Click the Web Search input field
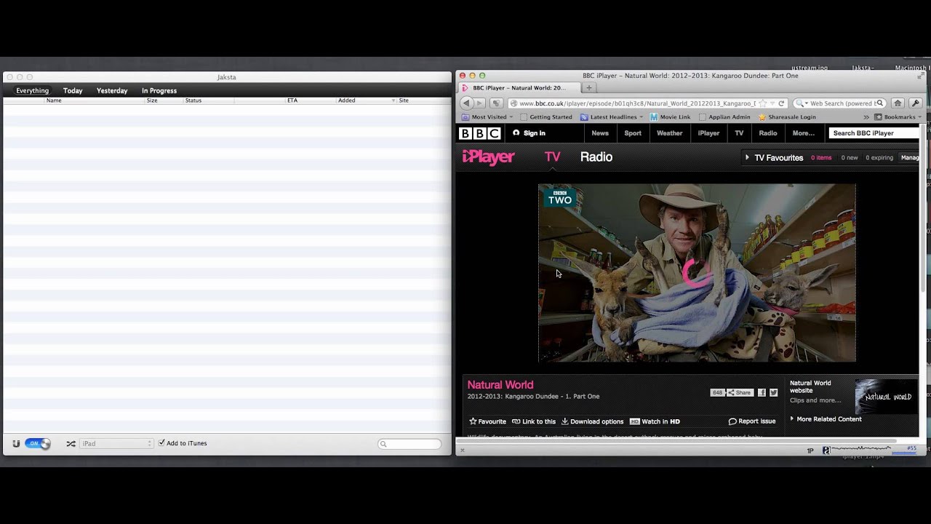 842,103
